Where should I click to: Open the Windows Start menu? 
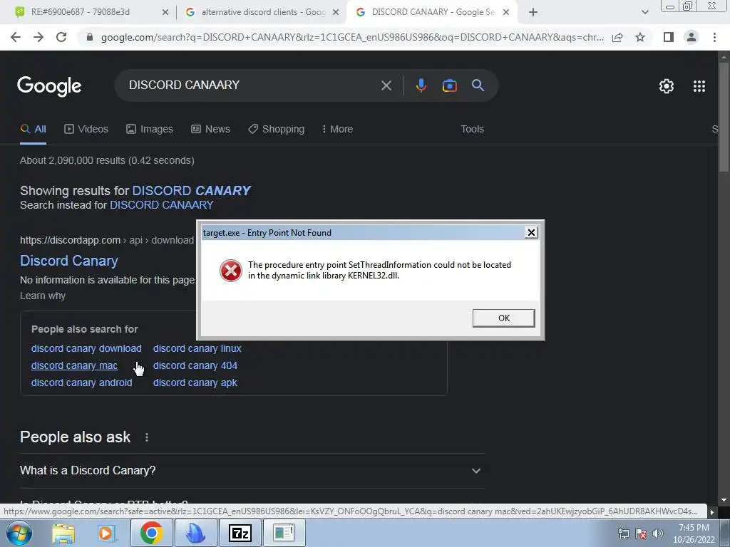point(19,533)
